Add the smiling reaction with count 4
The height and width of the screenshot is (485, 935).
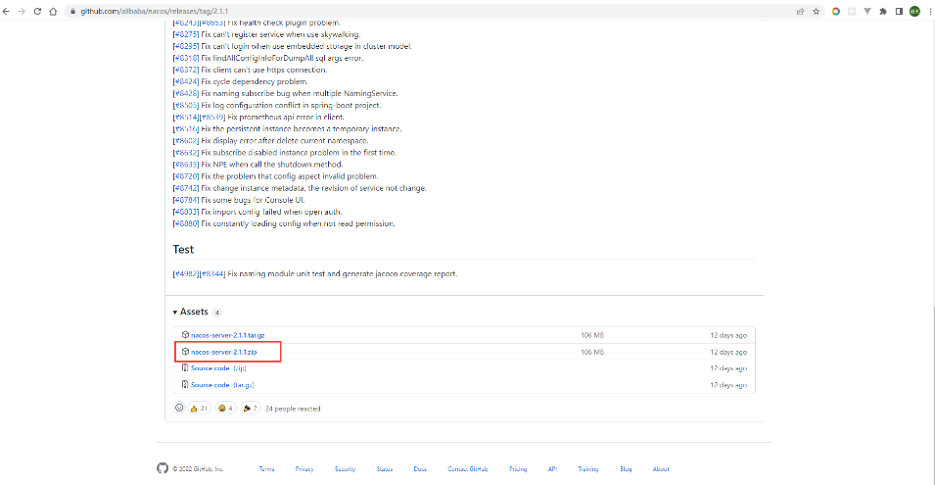click(x=225, y=409)
